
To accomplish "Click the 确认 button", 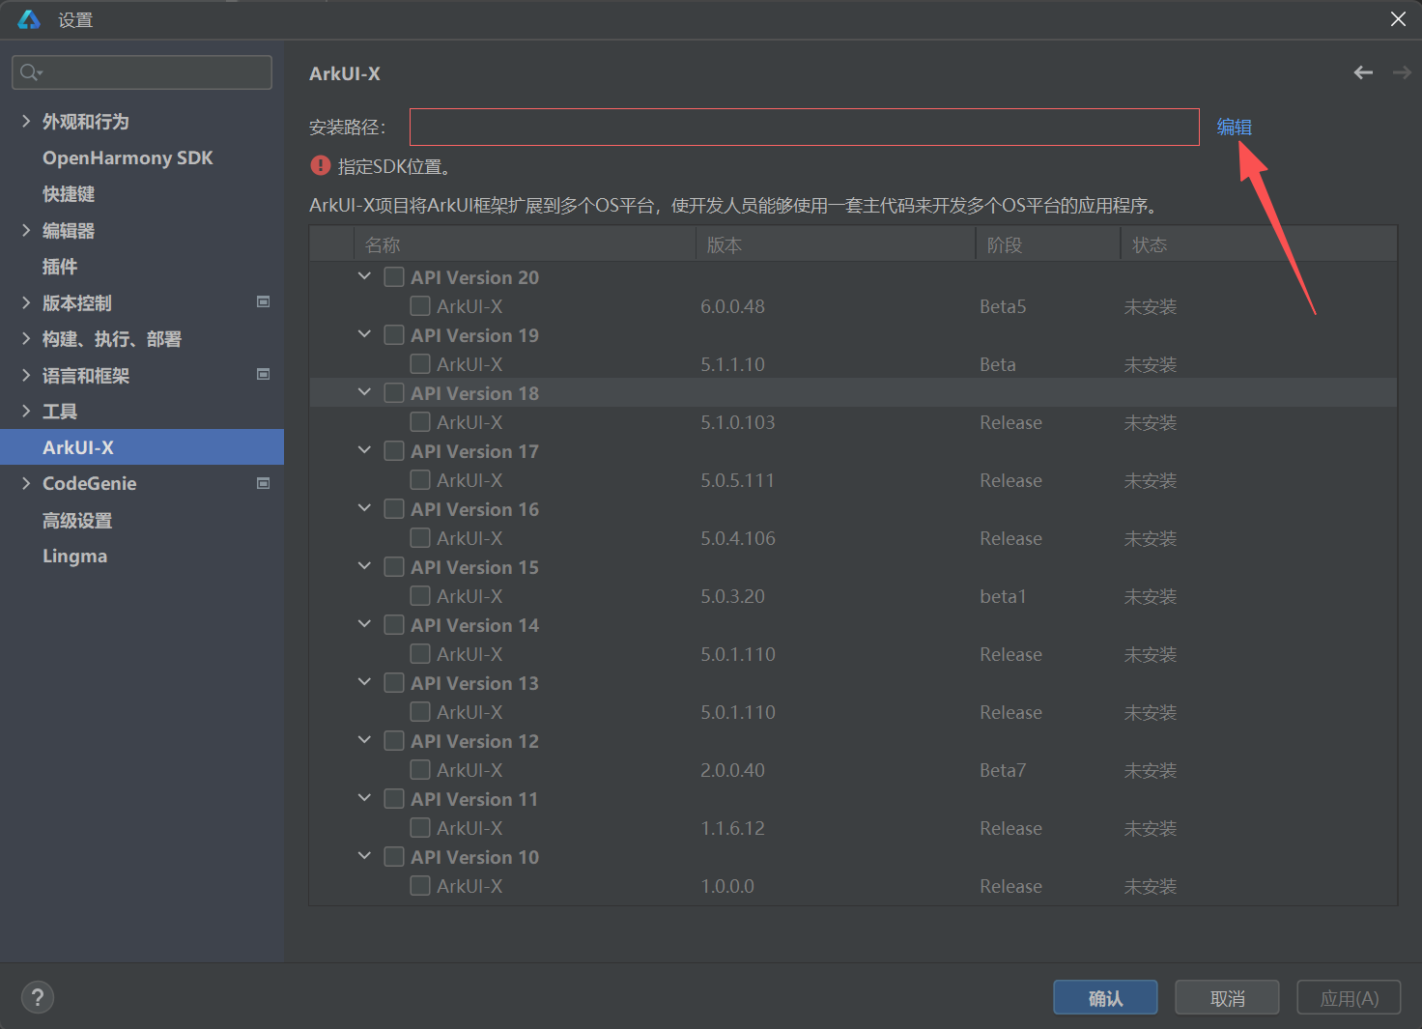I will pyautogui.click(x=1105, y=998).
